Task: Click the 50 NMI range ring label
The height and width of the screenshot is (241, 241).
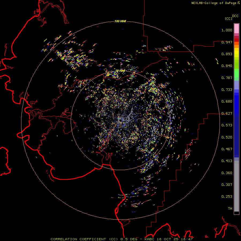Action: click(120, 71)
